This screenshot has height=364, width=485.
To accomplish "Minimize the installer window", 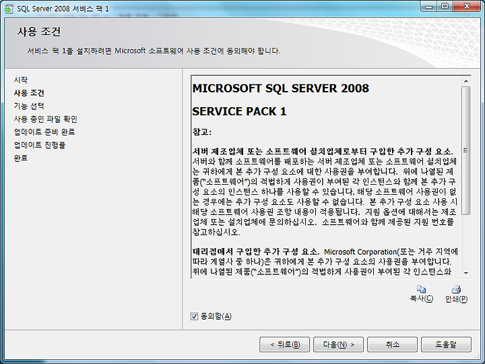I will [428, 6].
